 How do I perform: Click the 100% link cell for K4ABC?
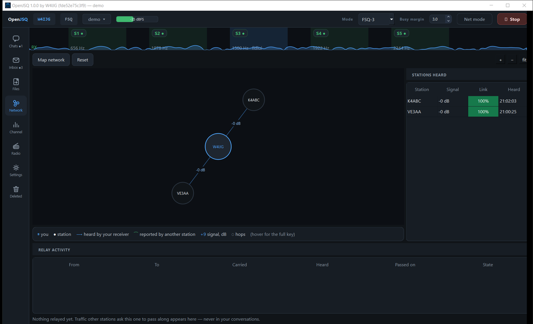click(x=483, y=101)
